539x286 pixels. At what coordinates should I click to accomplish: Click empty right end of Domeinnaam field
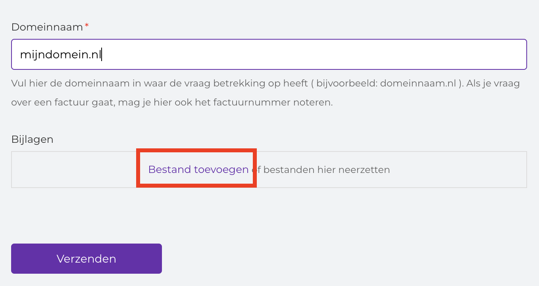476,54
